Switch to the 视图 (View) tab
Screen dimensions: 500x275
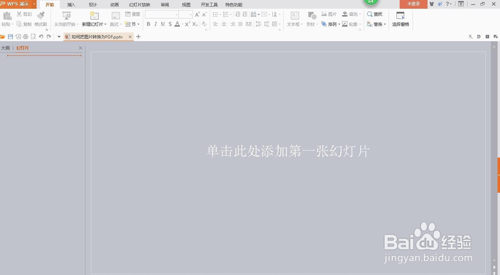(186, 4)
